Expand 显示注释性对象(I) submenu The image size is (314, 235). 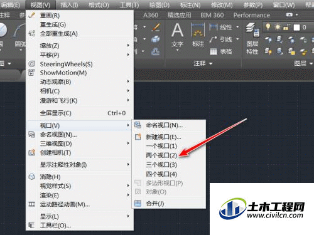(x=80, y=165)
